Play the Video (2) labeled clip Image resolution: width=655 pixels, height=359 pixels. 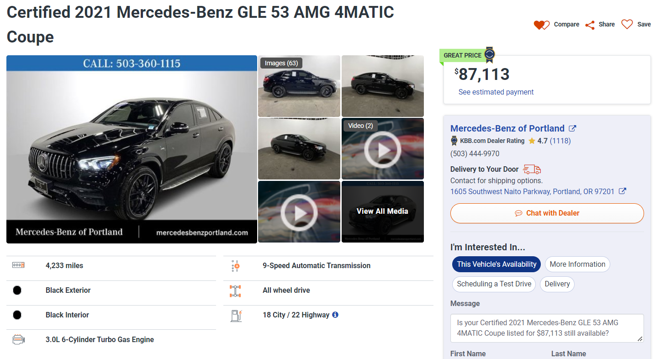tap(383, 149)
